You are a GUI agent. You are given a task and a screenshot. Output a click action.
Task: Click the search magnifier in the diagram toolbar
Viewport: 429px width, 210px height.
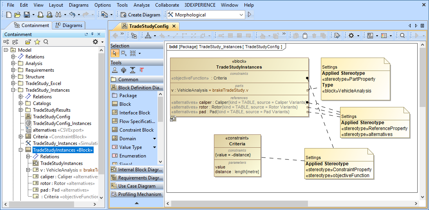coord(402,36)
